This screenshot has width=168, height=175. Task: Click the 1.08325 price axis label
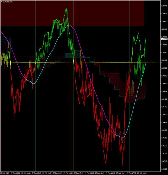point(164,169)
